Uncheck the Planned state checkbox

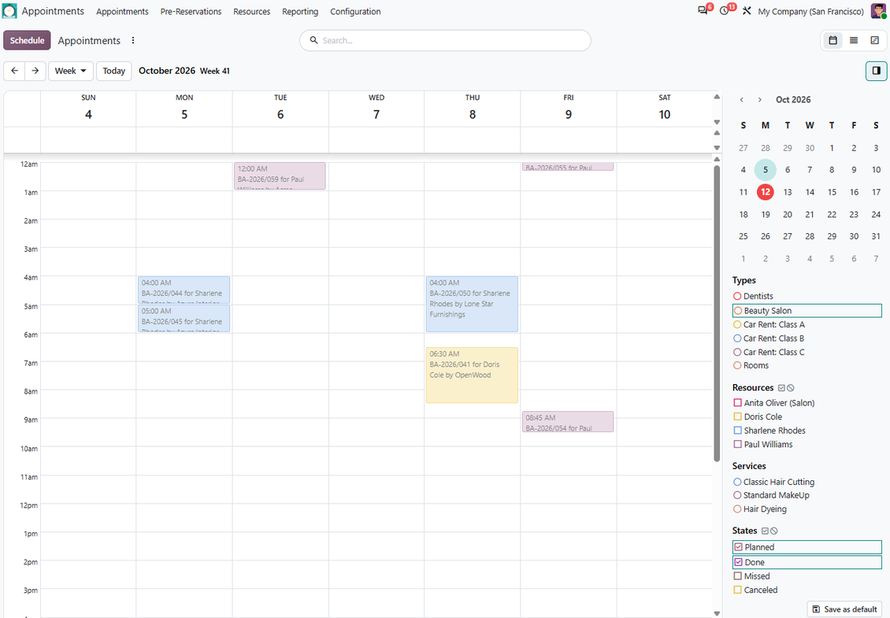point(739,547)
